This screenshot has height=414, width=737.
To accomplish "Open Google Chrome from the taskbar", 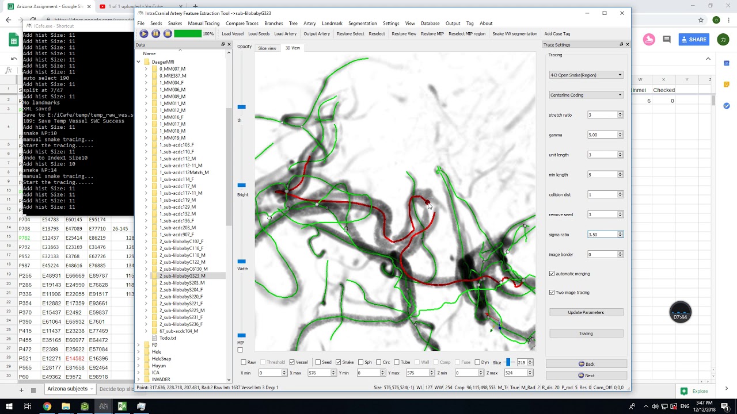I will coord(47,407).
